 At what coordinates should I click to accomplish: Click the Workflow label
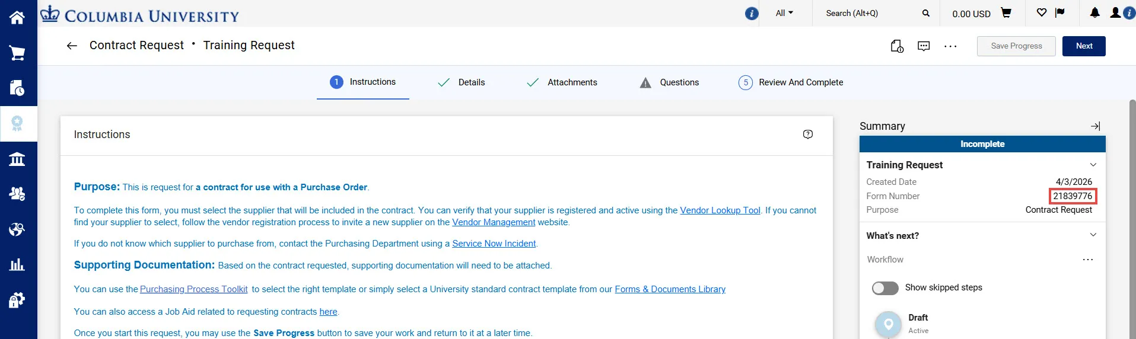885,260
